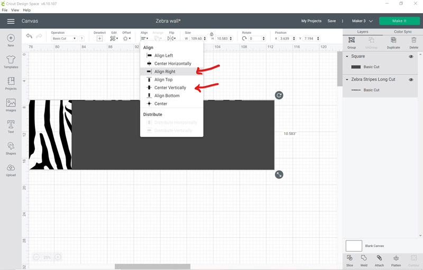Click the New project icon
Image resolution: width=423 pixels, height=270 pixels.
point(11,38)
